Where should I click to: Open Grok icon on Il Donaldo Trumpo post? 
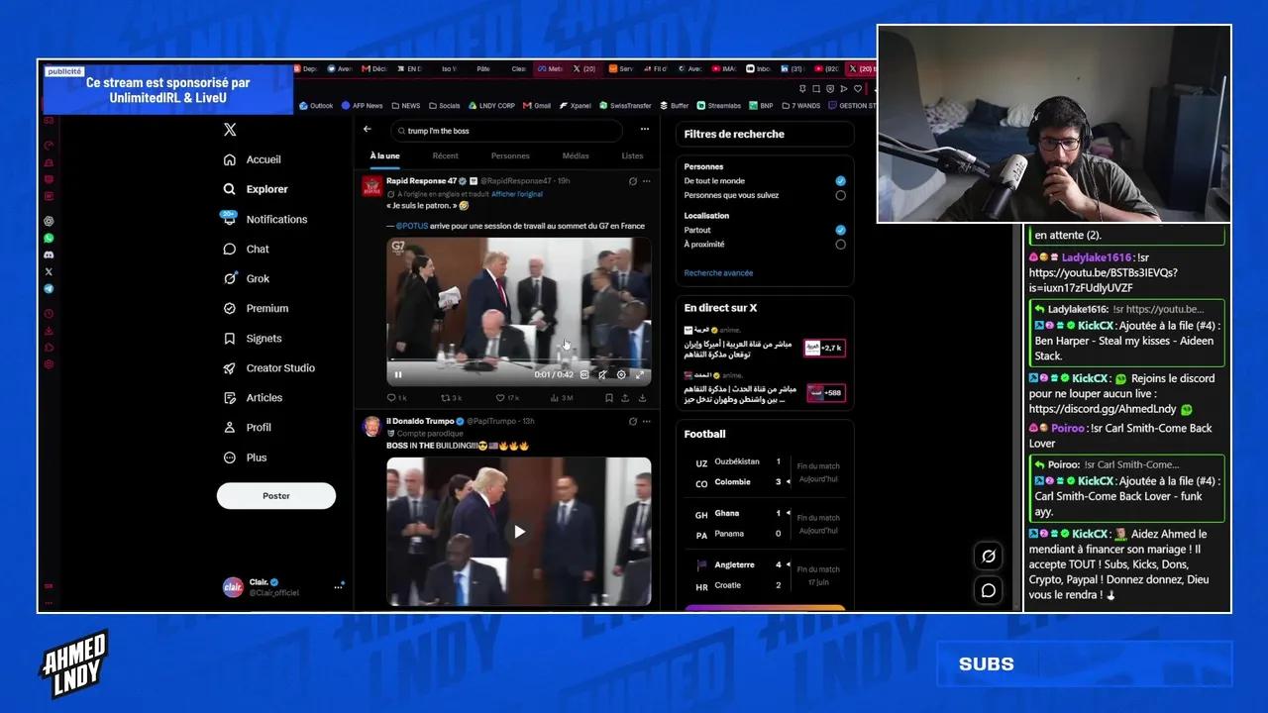[x=633, y=421]
